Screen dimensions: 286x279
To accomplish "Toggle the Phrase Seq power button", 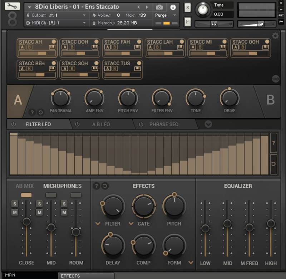I will (141, 124).
